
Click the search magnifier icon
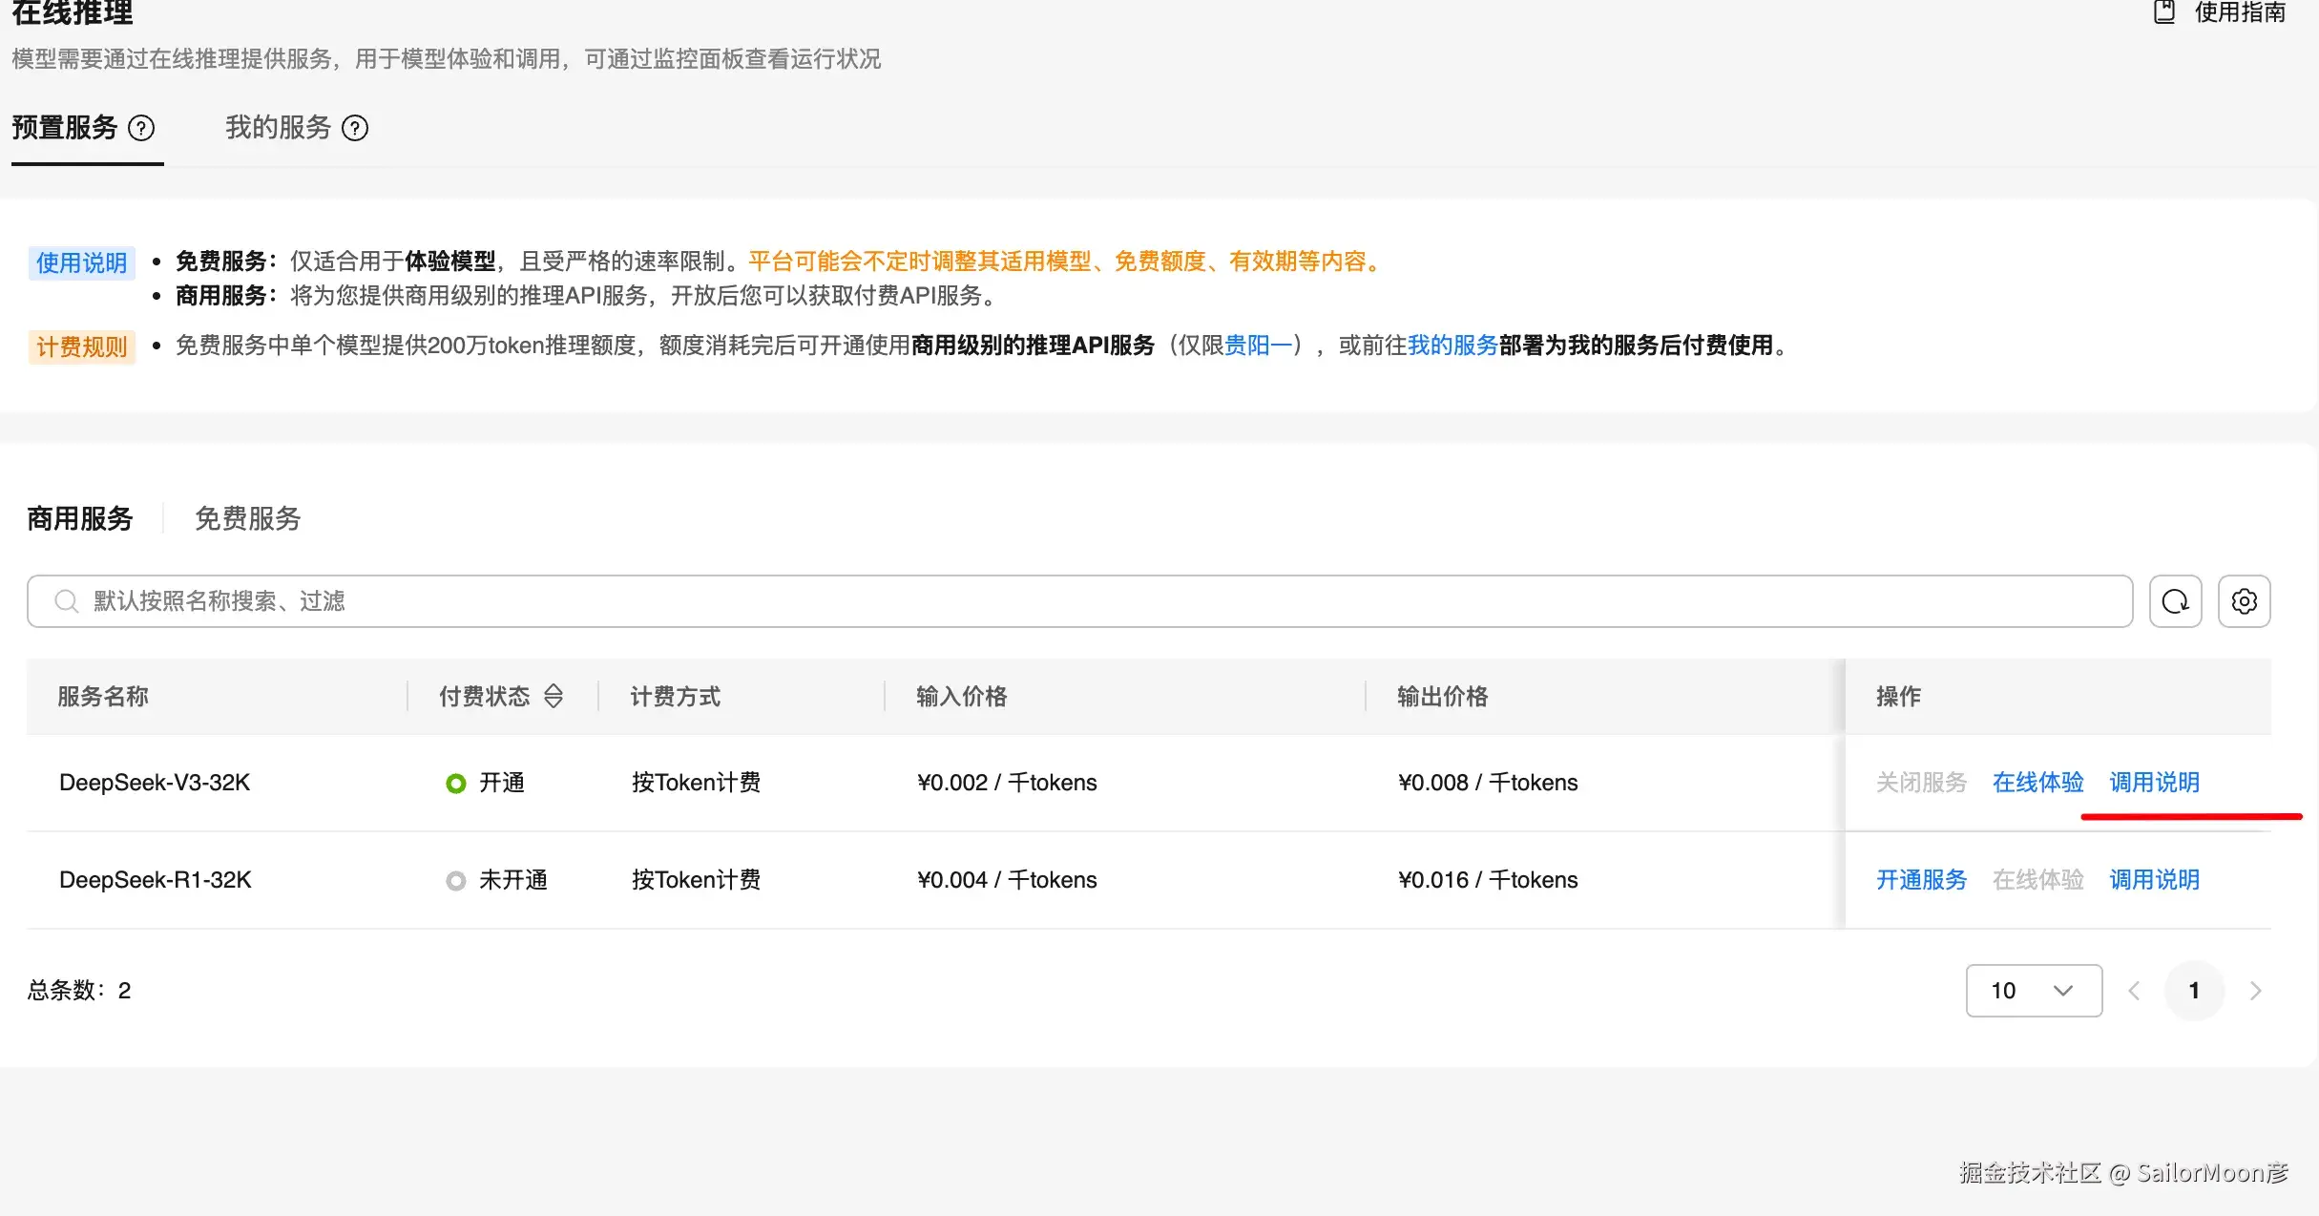point(66,601)
